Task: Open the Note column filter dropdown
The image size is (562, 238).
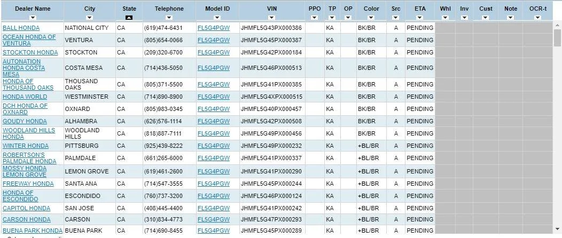Action: [510, 18]
